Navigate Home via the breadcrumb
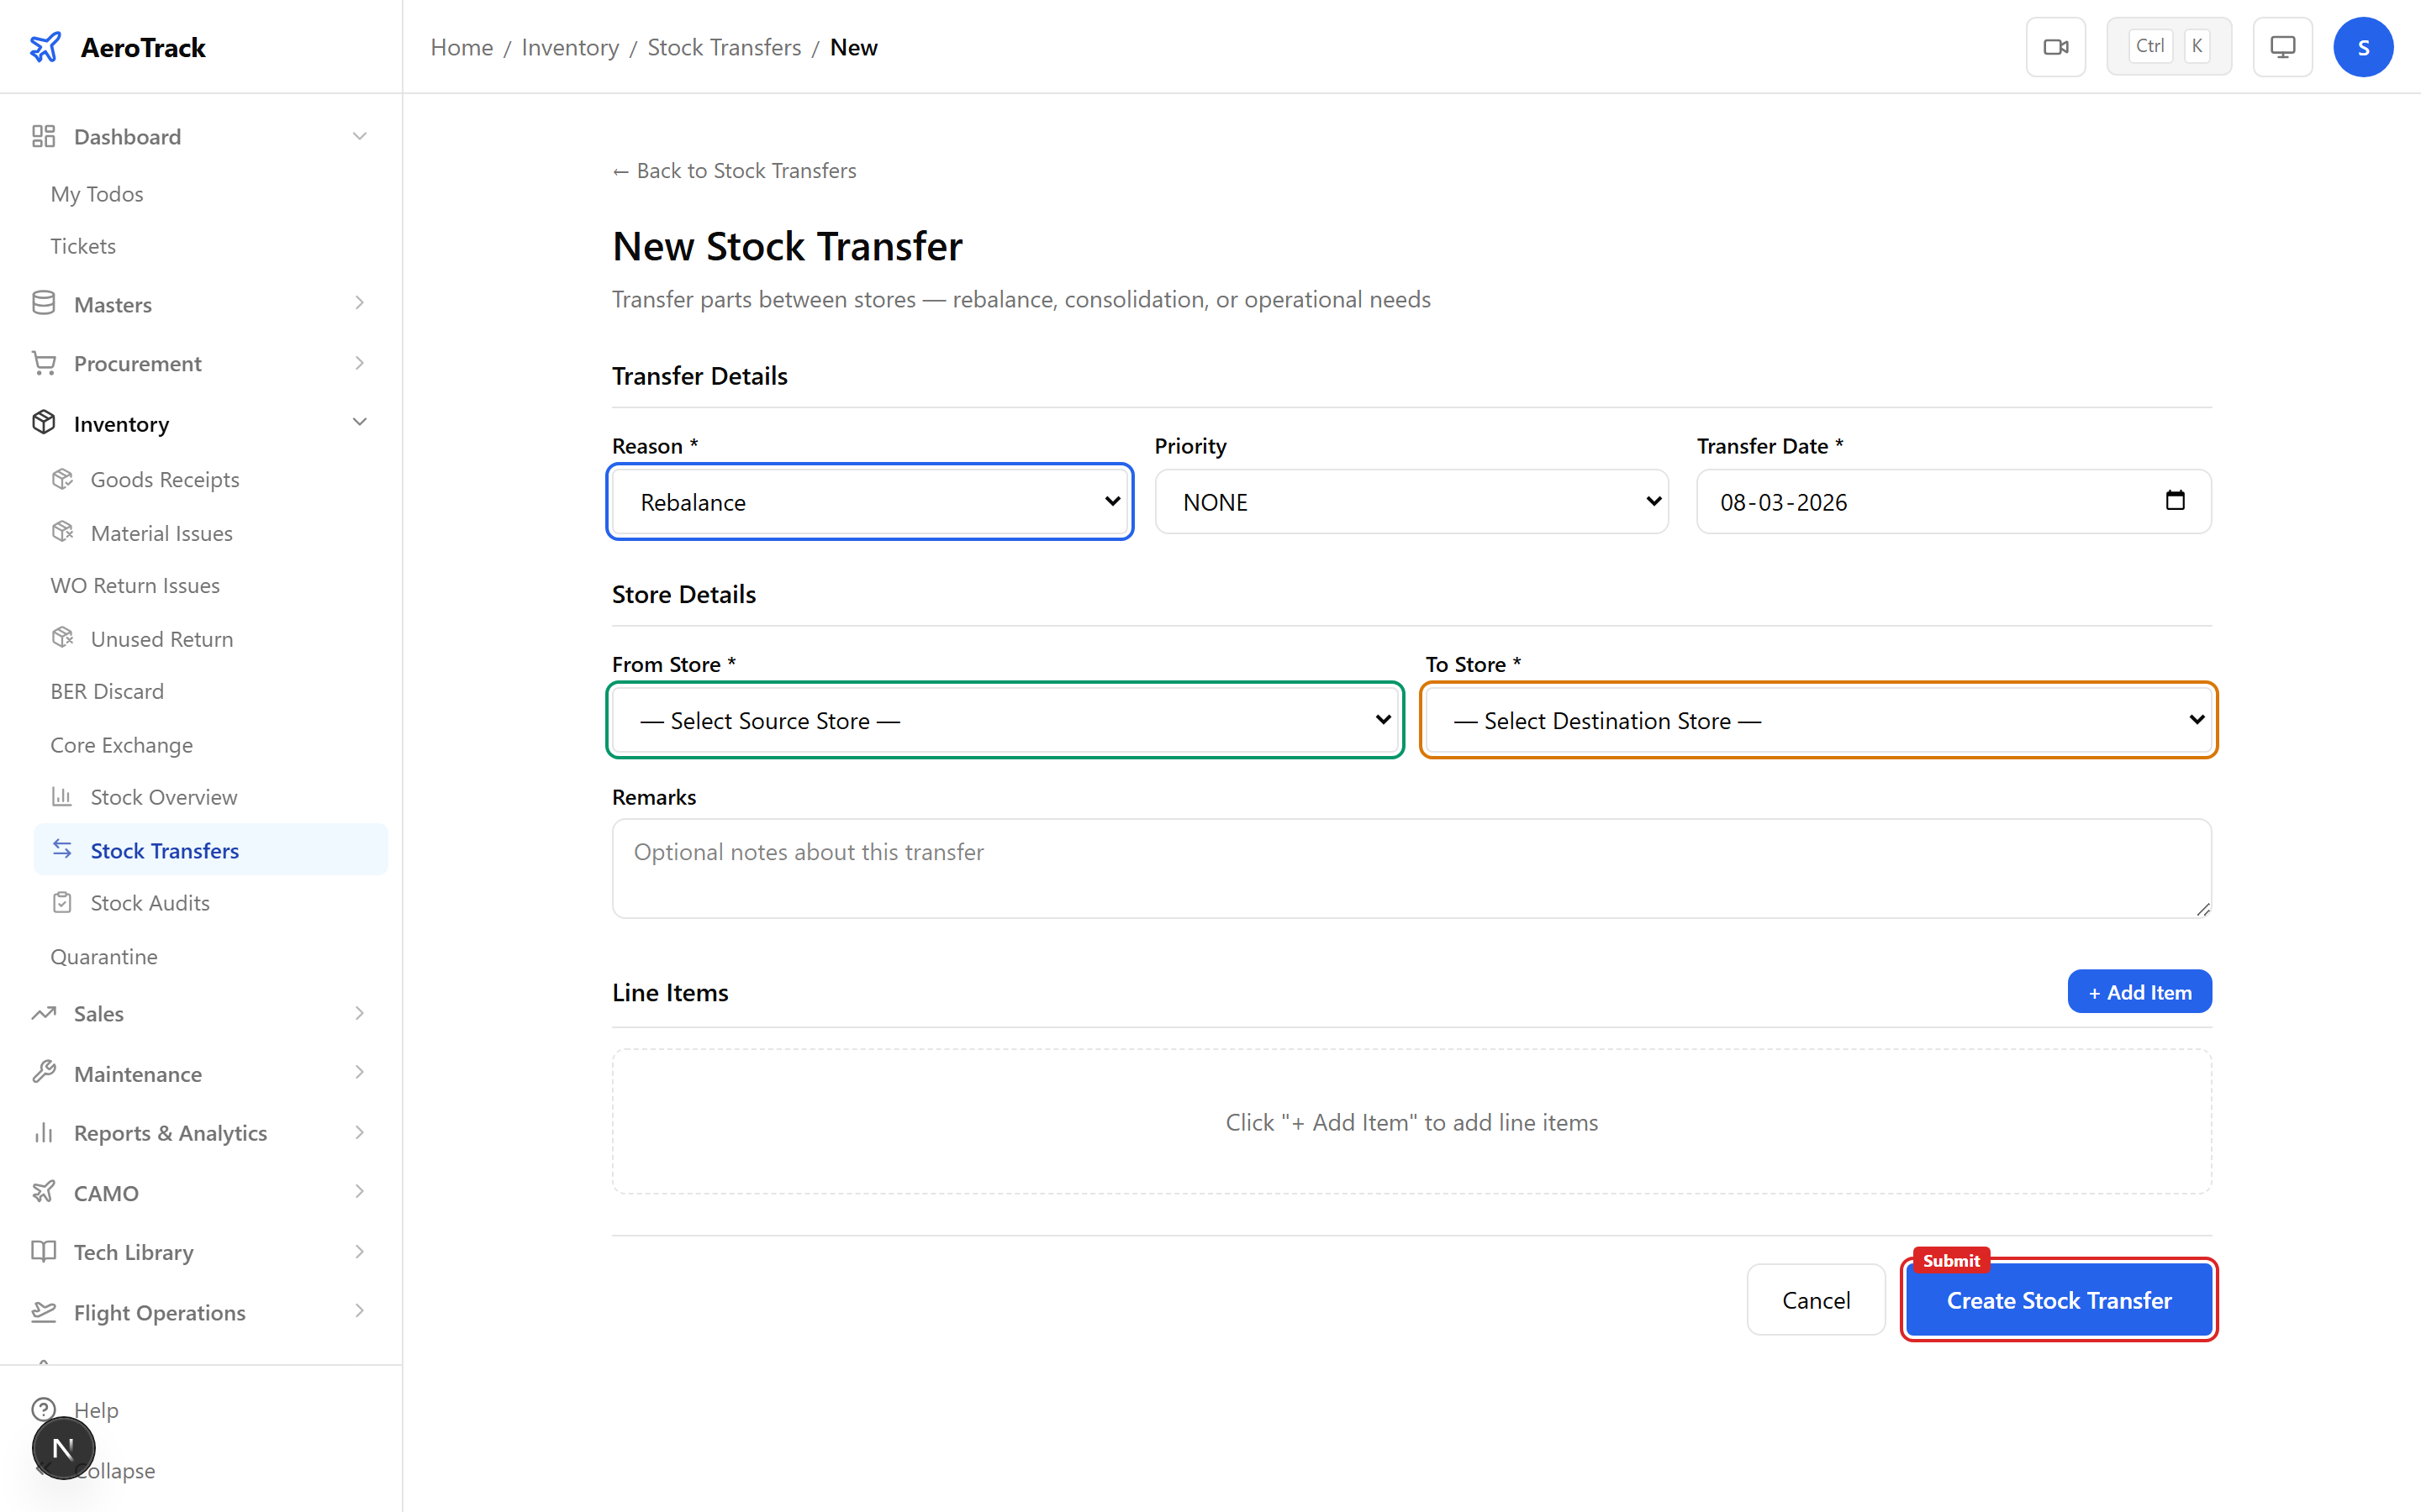 tap(462, 47)
